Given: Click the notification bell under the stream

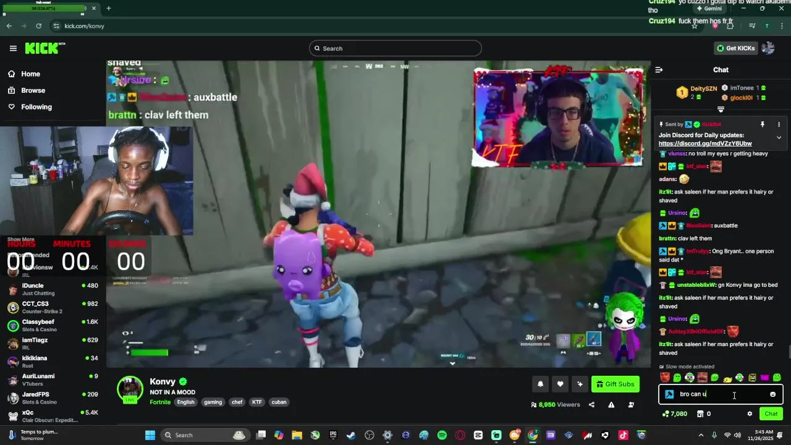Looking at the screenshot, I should (540, 384).
